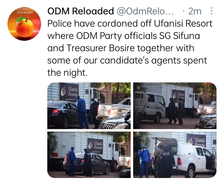Click the blue-uniformed officer in bottom-right photo

(x=144, y=161)
